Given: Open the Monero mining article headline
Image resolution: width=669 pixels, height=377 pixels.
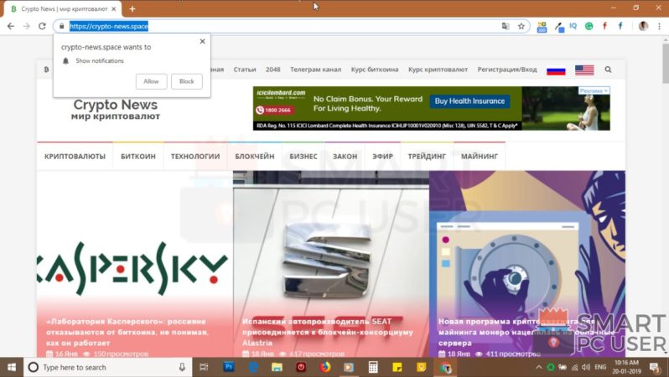Looking at the screenshot, I should [527, 332].
